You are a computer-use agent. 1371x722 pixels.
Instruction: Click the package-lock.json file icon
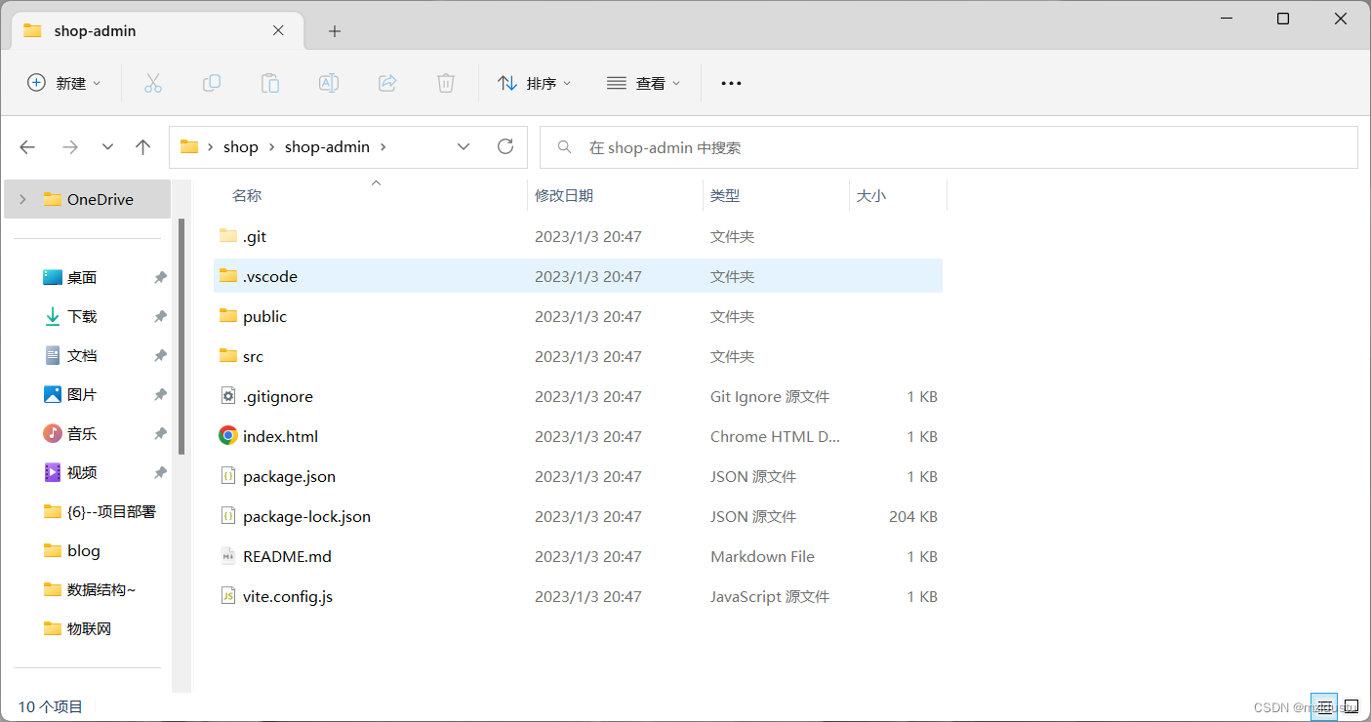tap(228, 516)
